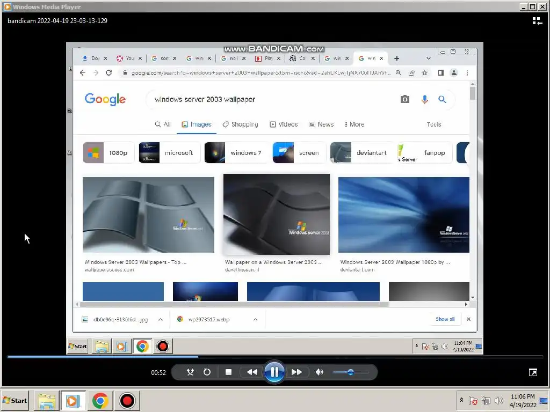Click Show all downloads in video

click(x=445, y=319)
